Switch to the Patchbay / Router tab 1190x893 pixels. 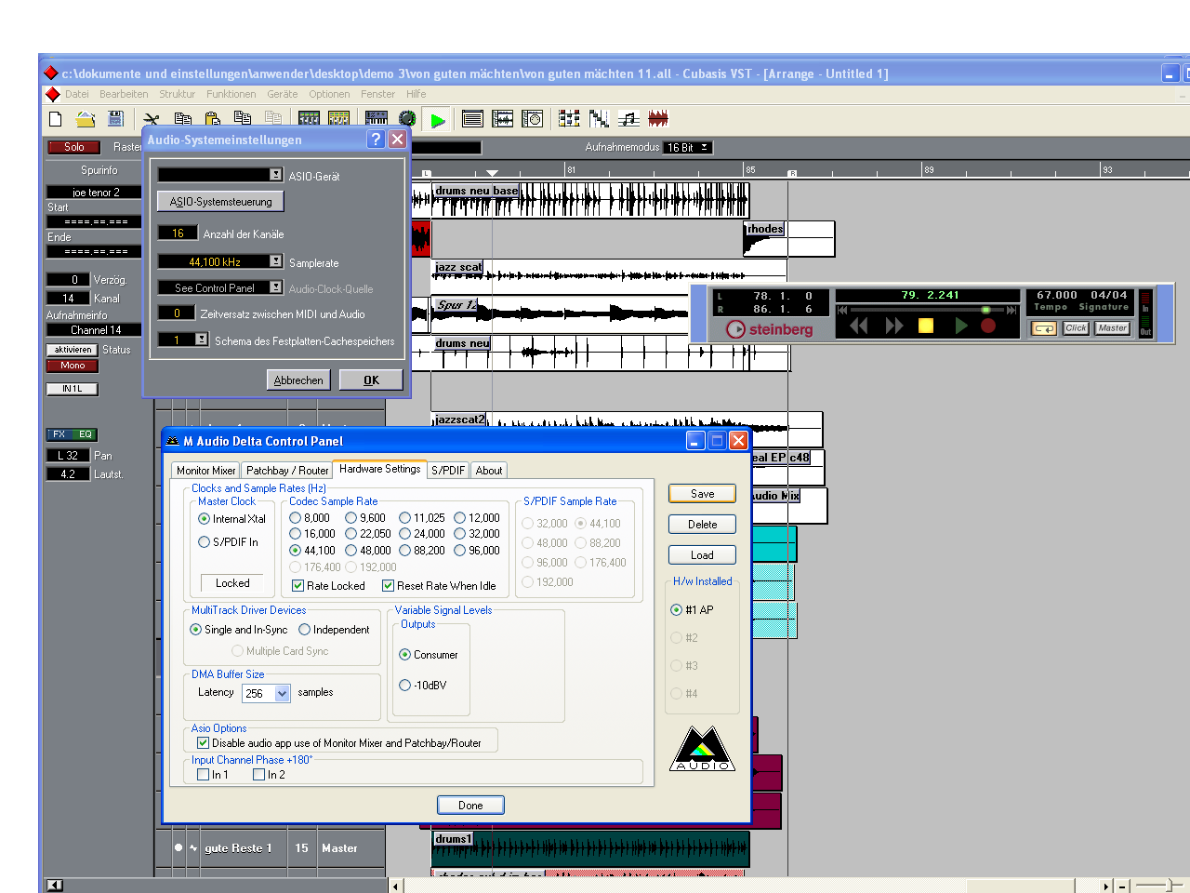287,471
